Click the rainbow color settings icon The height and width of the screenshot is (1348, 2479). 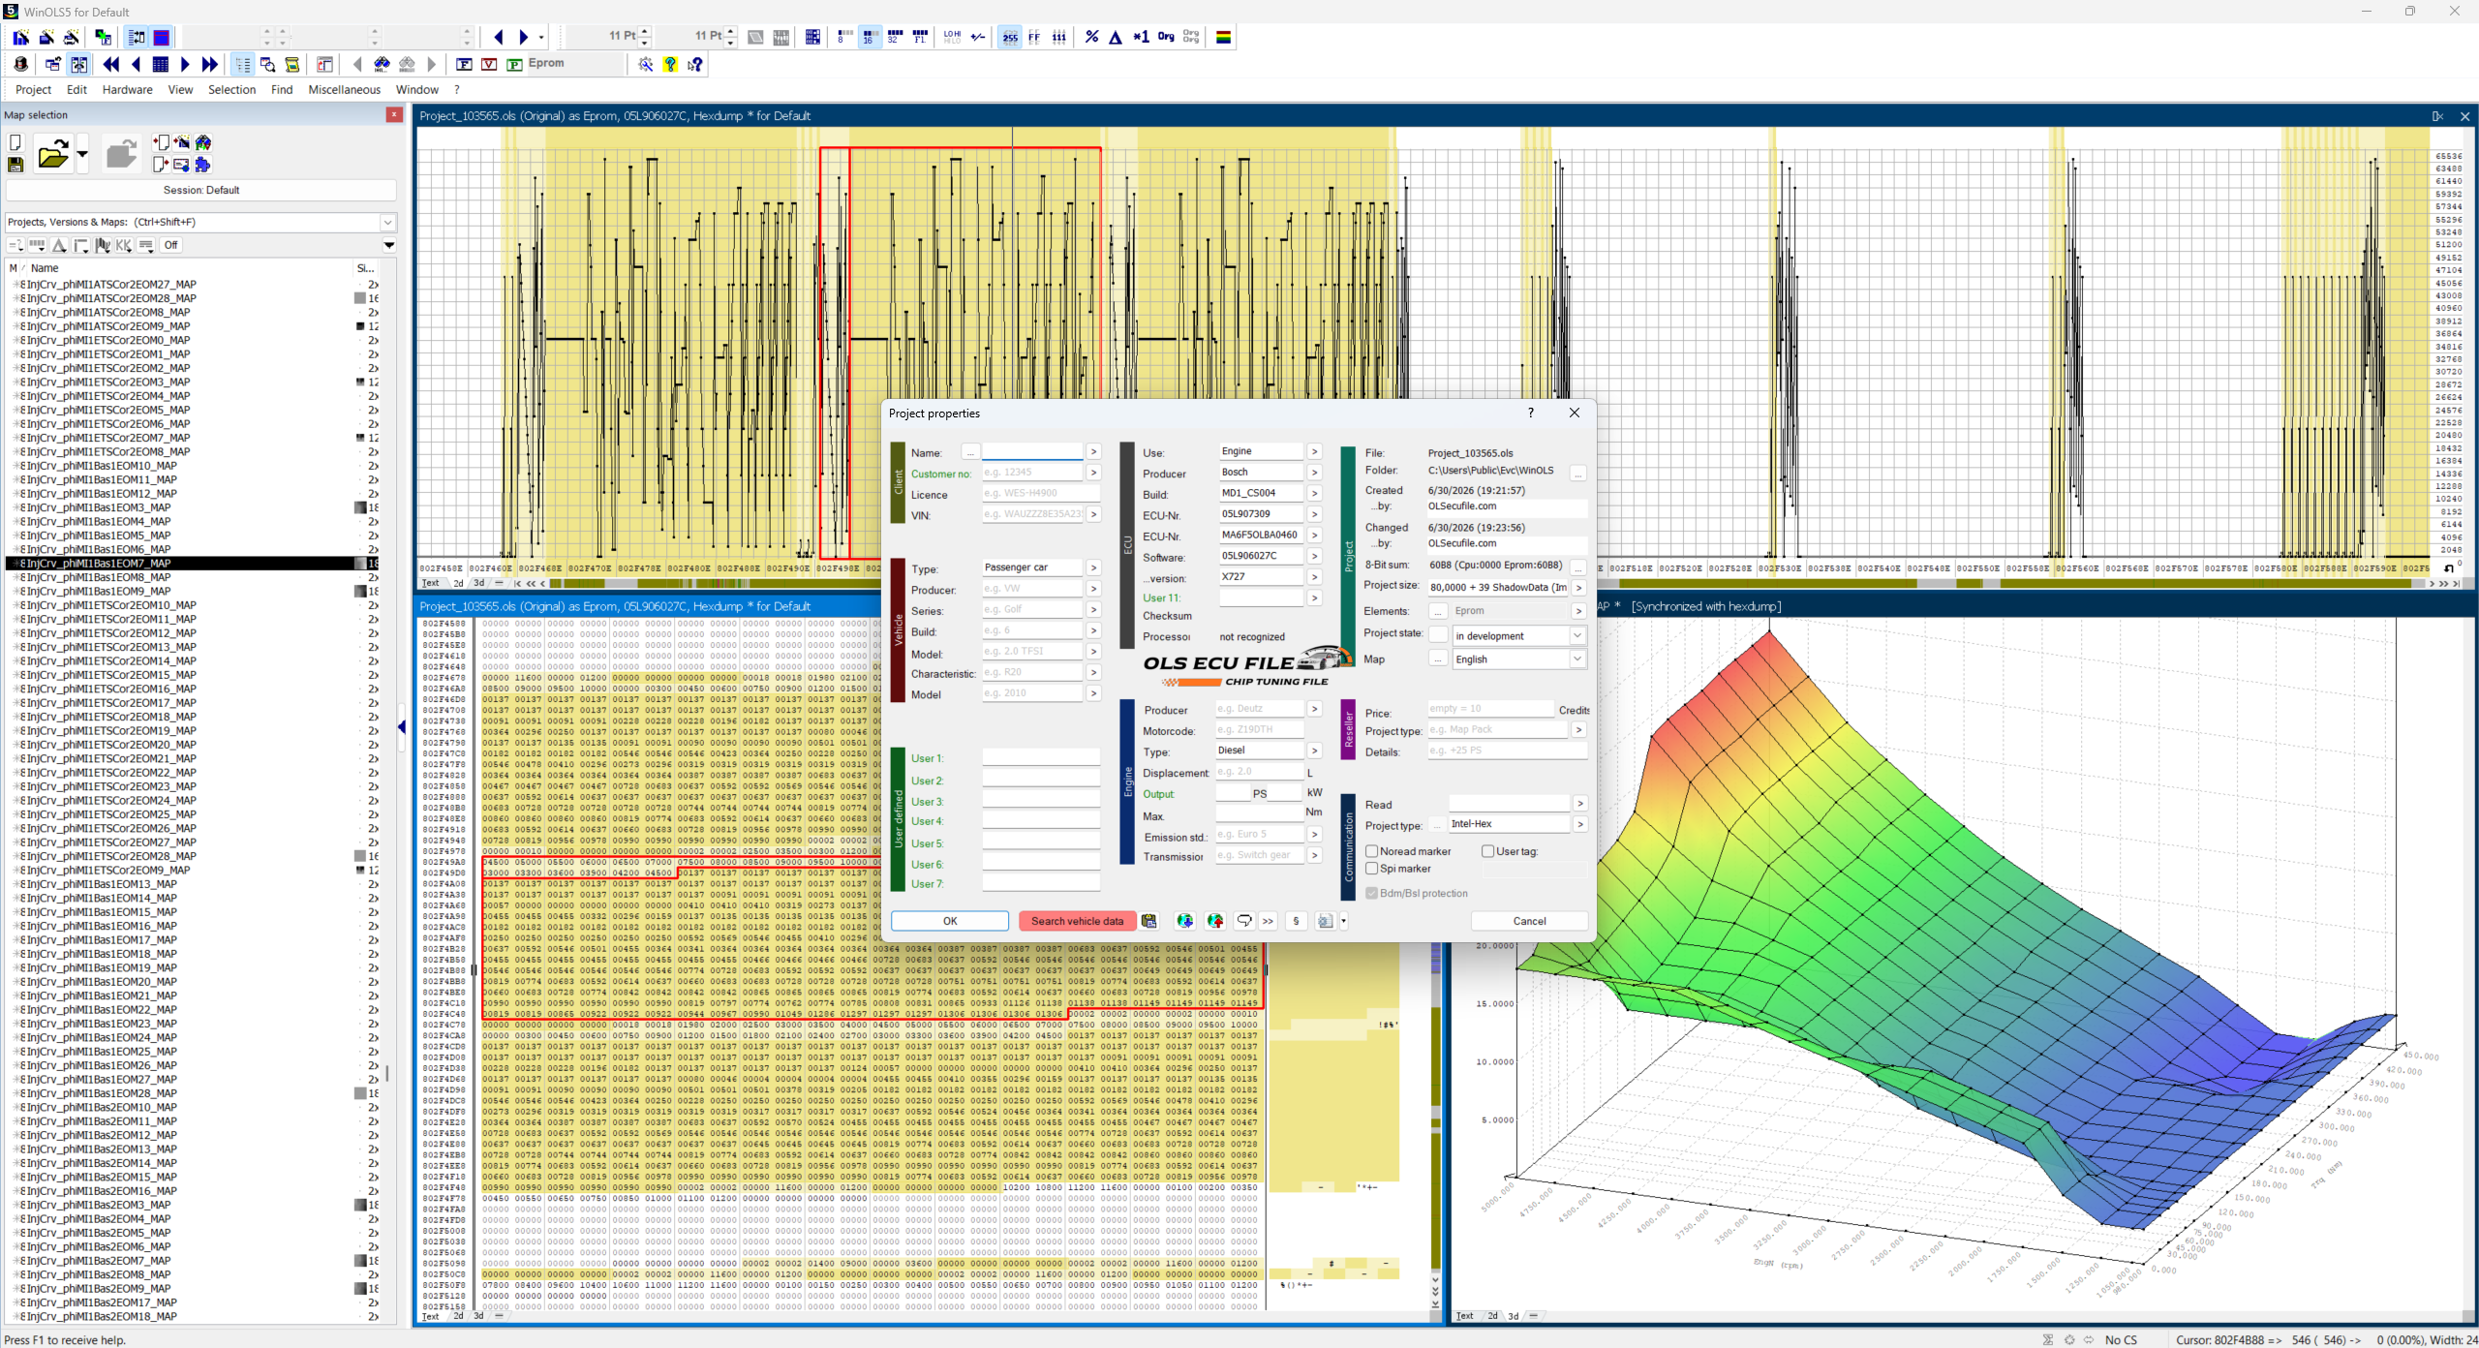point(1223,37)
